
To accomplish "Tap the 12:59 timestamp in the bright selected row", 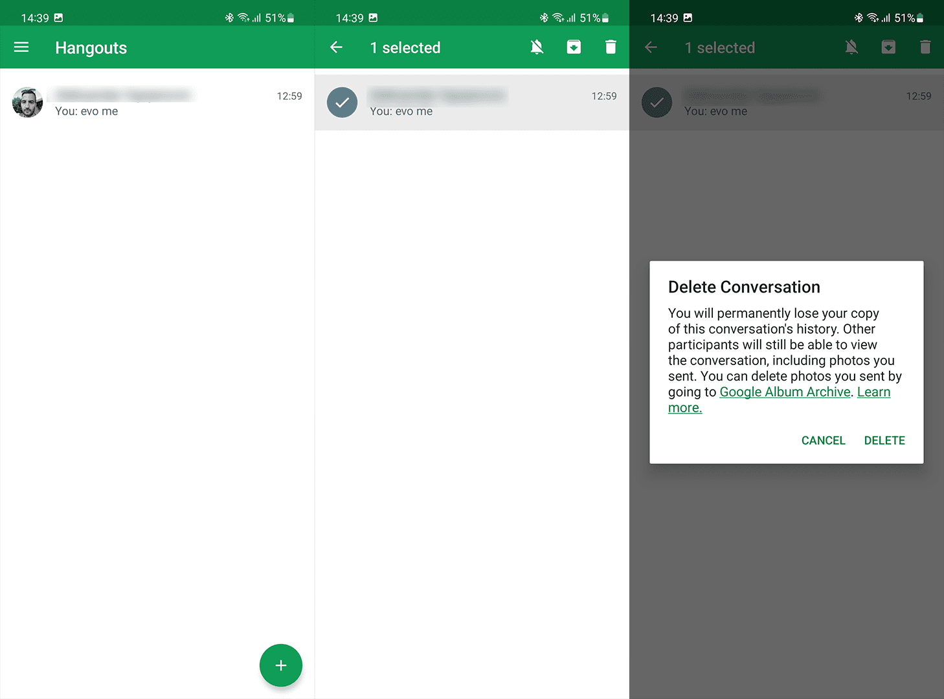I will tap(604, 96).
